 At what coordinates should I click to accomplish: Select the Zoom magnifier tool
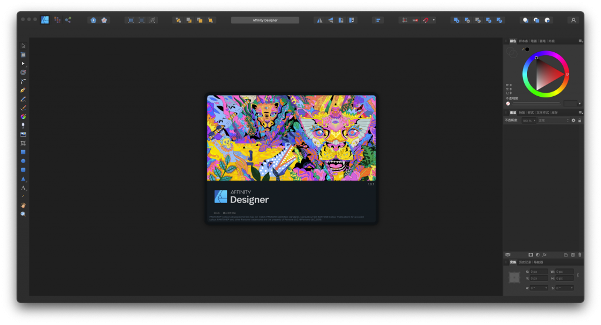23,214
